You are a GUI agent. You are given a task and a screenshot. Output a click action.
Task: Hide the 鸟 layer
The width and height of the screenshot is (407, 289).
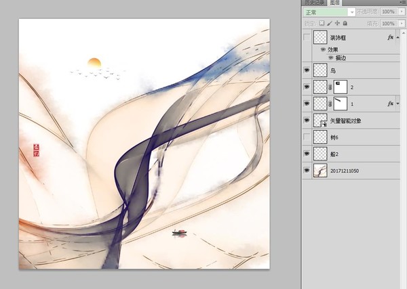coord(307,70)
